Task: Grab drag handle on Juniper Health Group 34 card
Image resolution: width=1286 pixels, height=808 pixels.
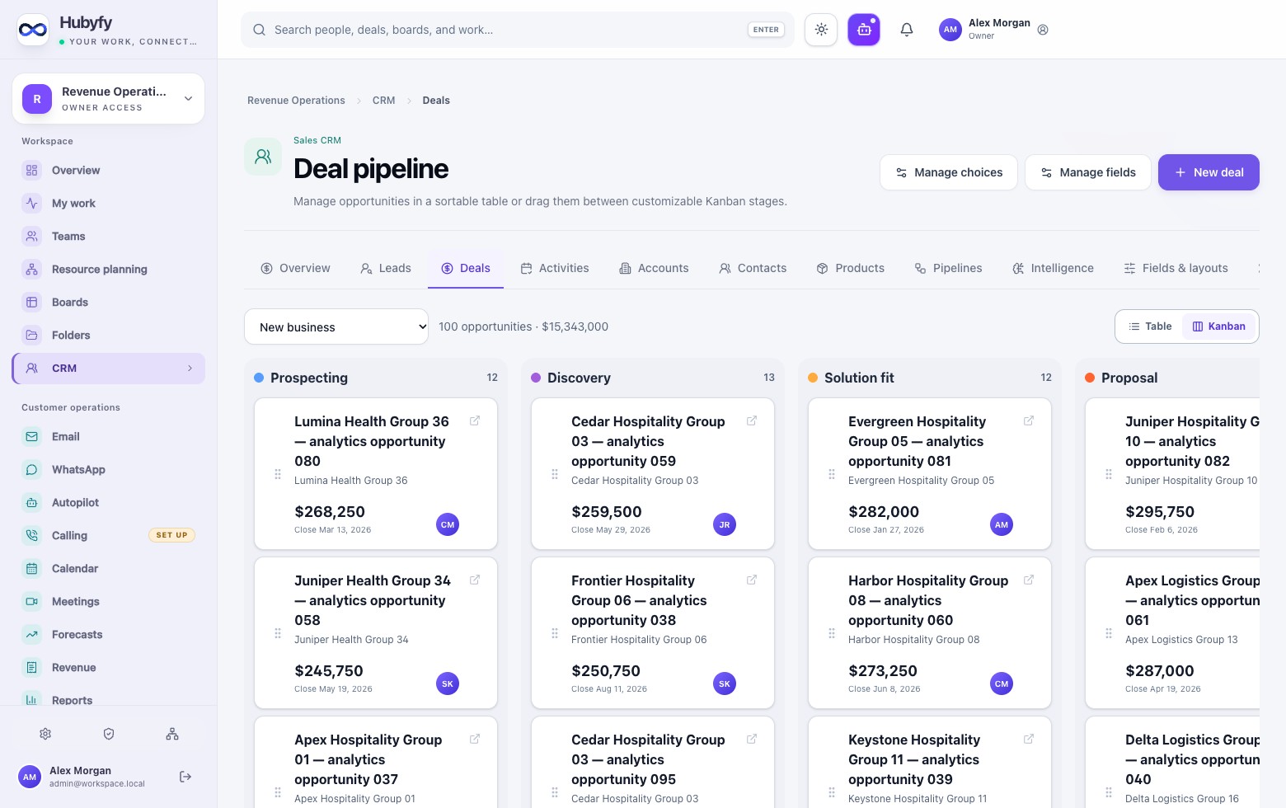Action: [x=278, y=633]
